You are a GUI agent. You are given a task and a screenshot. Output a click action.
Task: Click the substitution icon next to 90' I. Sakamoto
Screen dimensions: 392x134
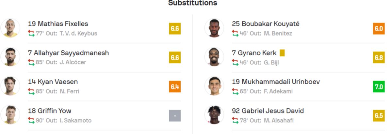[31, 120]
